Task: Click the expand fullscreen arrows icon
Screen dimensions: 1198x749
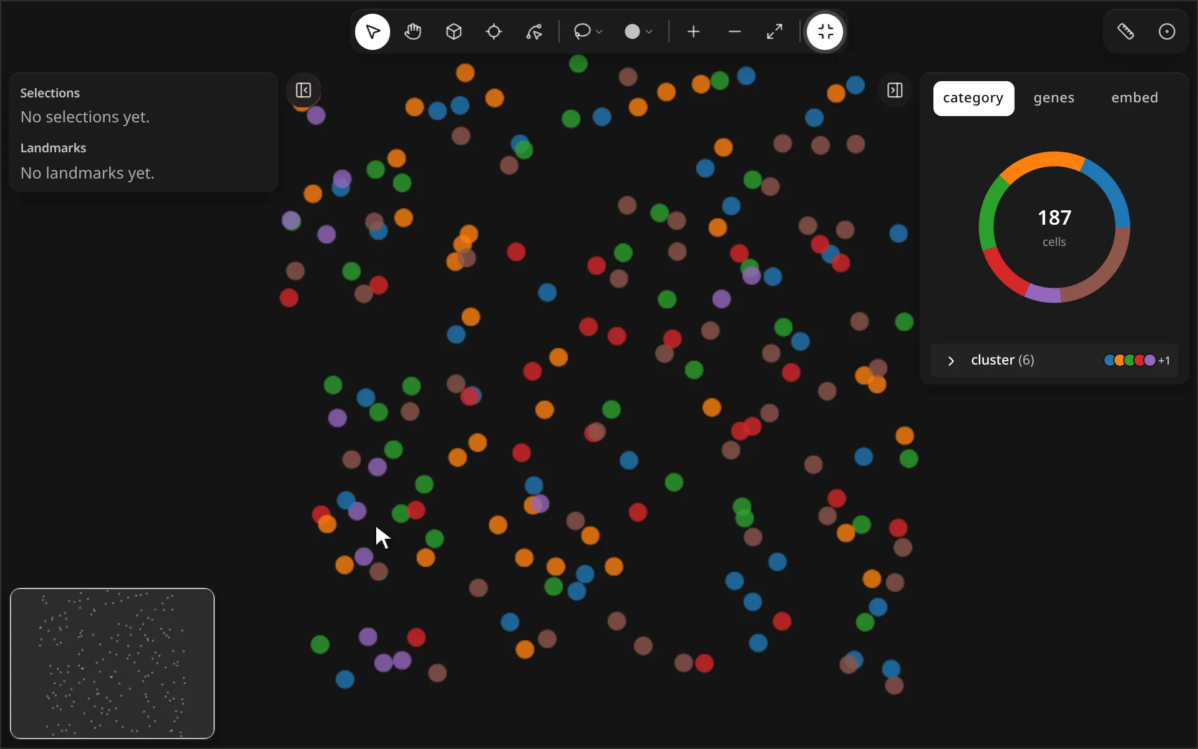Action: (x=774, y=32)
